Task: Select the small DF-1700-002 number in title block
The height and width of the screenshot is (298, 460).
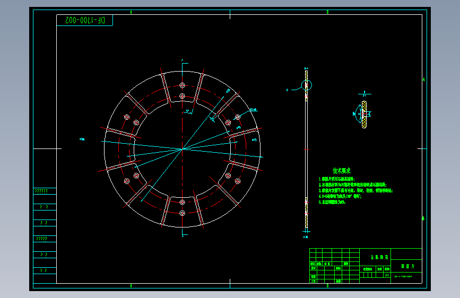Action: (x=403, y=276)
